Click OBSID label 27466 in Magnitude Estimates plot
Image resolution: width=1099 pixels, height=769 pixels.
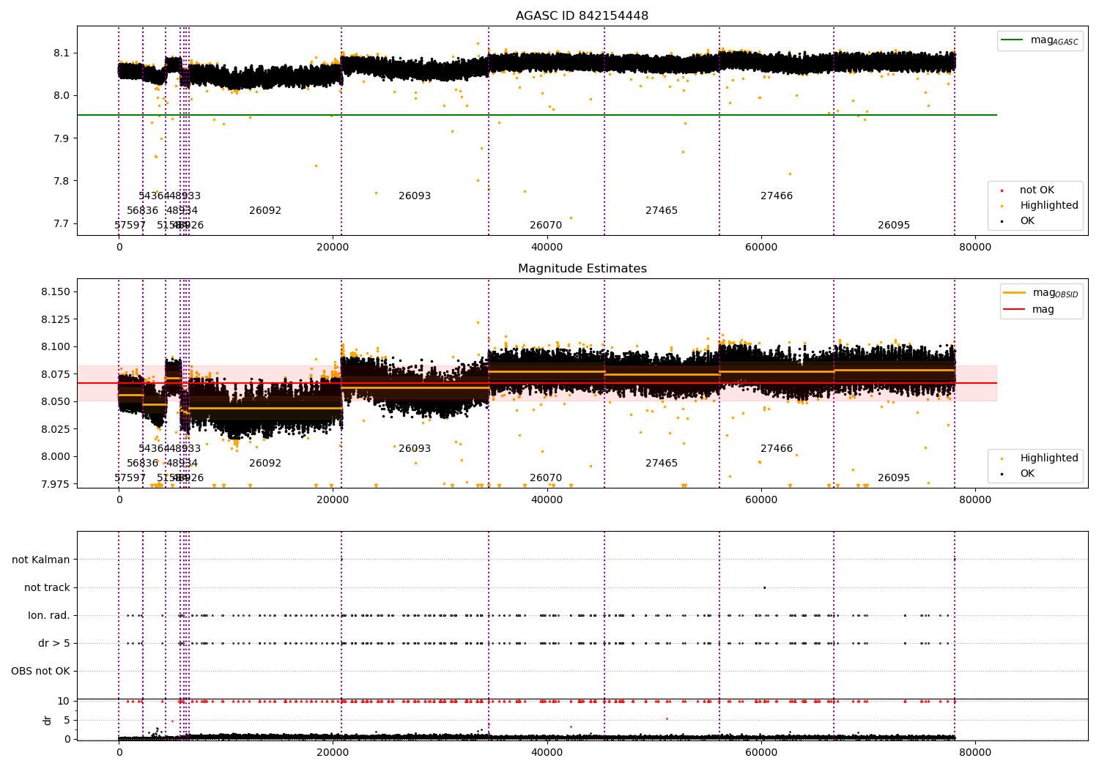pyautogui.click(x=777, y=449)
